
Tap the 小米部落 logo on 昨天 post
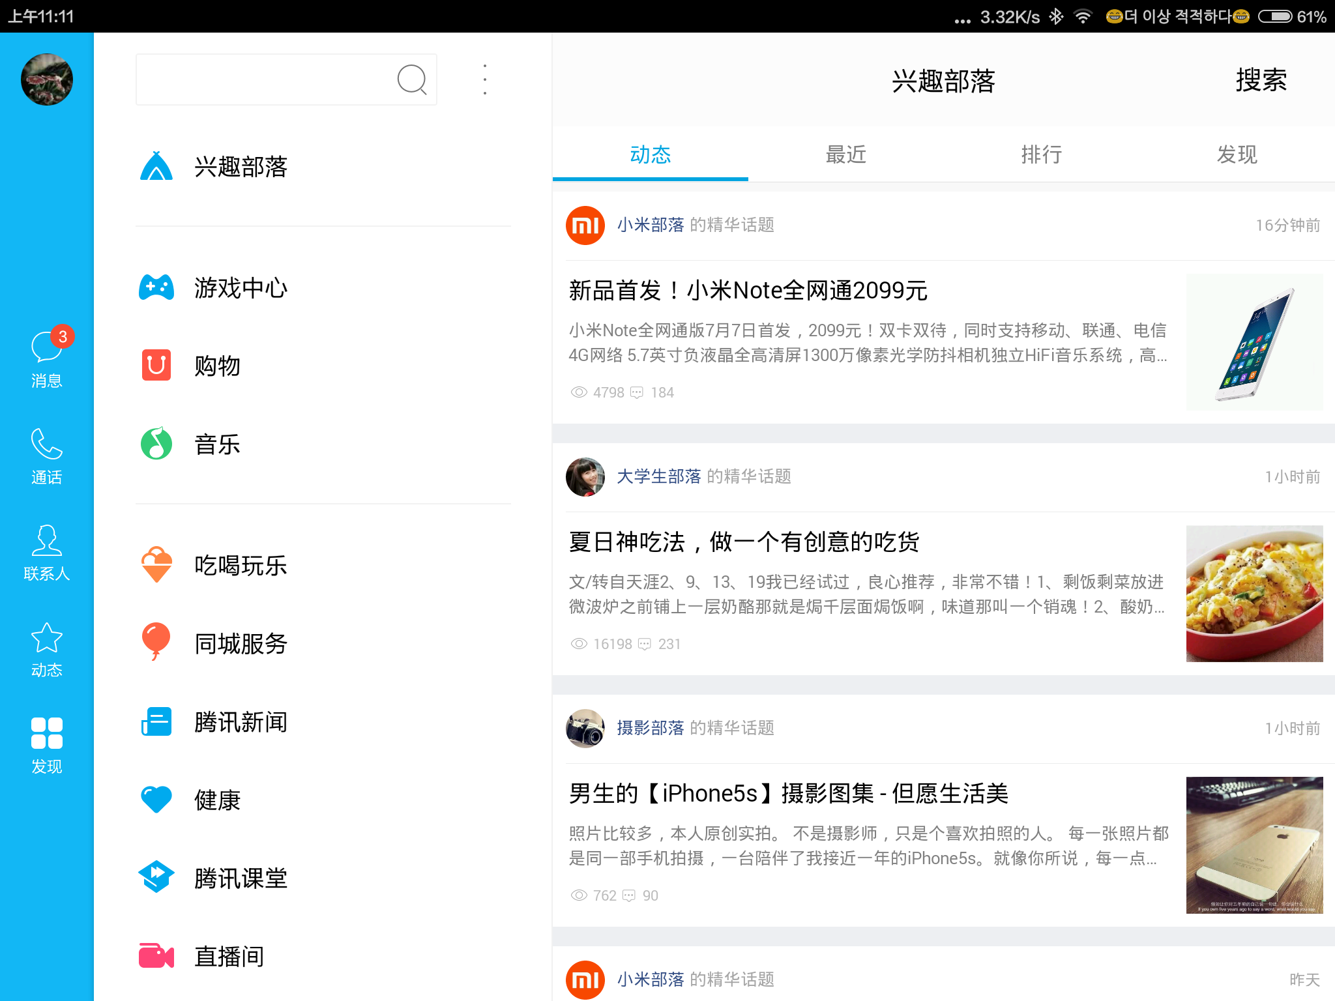pos(585,979)
